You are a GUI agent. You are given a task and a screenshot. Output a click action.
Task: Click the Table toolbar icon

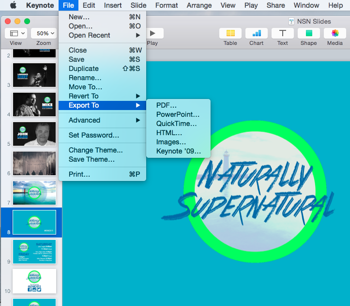230,33
